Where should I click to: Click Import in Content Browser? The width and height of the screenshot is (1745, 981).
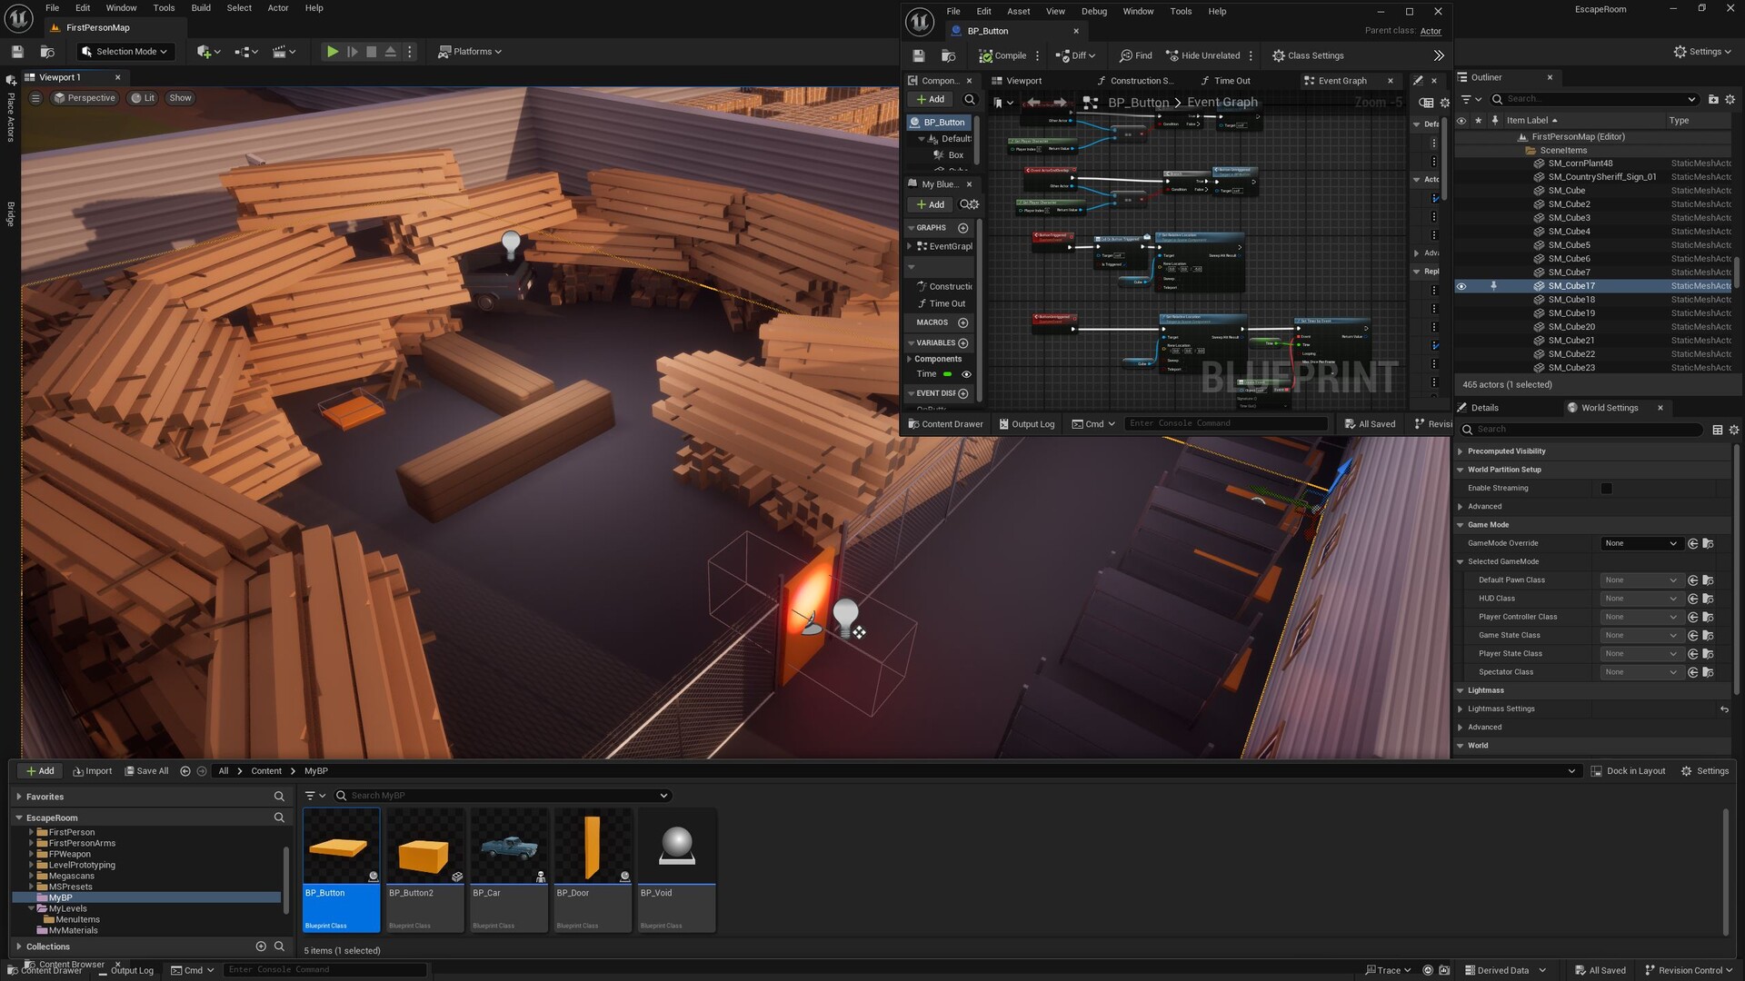pyautogui.click(x=92, y=771)
